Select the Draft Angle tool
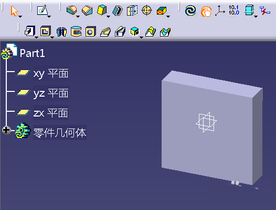 pyautogui.click(x=102, y=10)
